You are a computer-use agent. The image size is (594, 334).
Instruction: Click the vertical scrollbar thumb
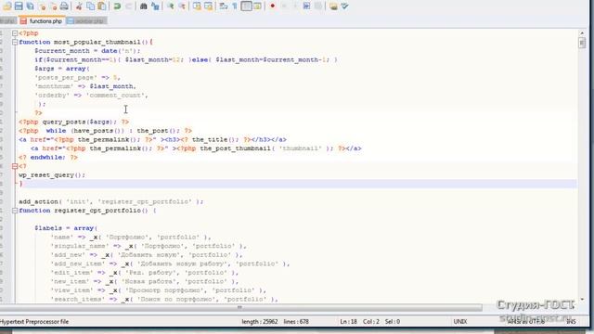582,43
